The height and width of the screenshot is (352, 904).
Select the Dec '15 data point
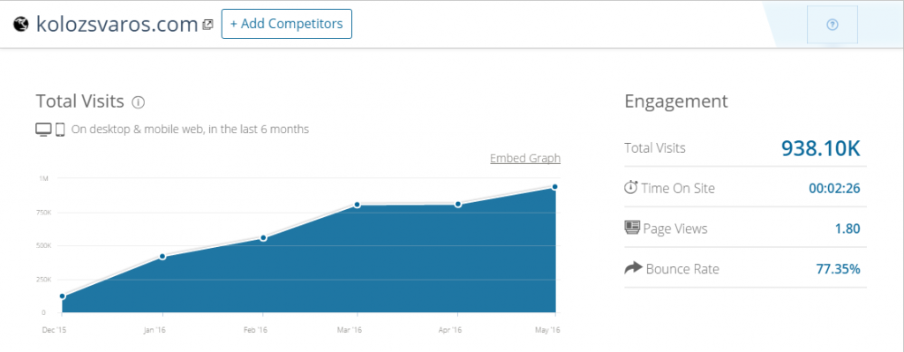pos(63,296)
